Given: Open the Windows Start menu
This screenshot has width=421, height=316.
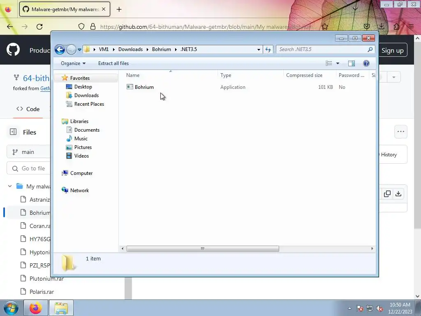Looking at the screenshot, I should click(11, 308).
